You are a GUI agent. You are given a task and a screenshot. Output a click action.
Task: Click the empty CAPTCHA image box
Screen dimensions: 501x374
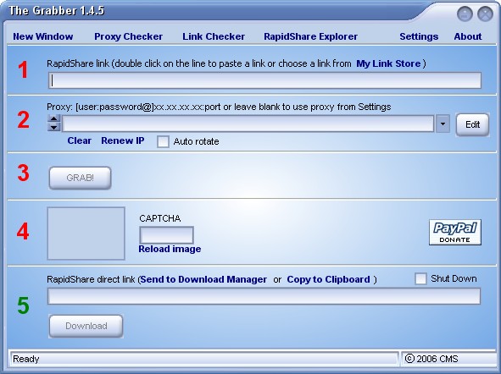[86, 234]
